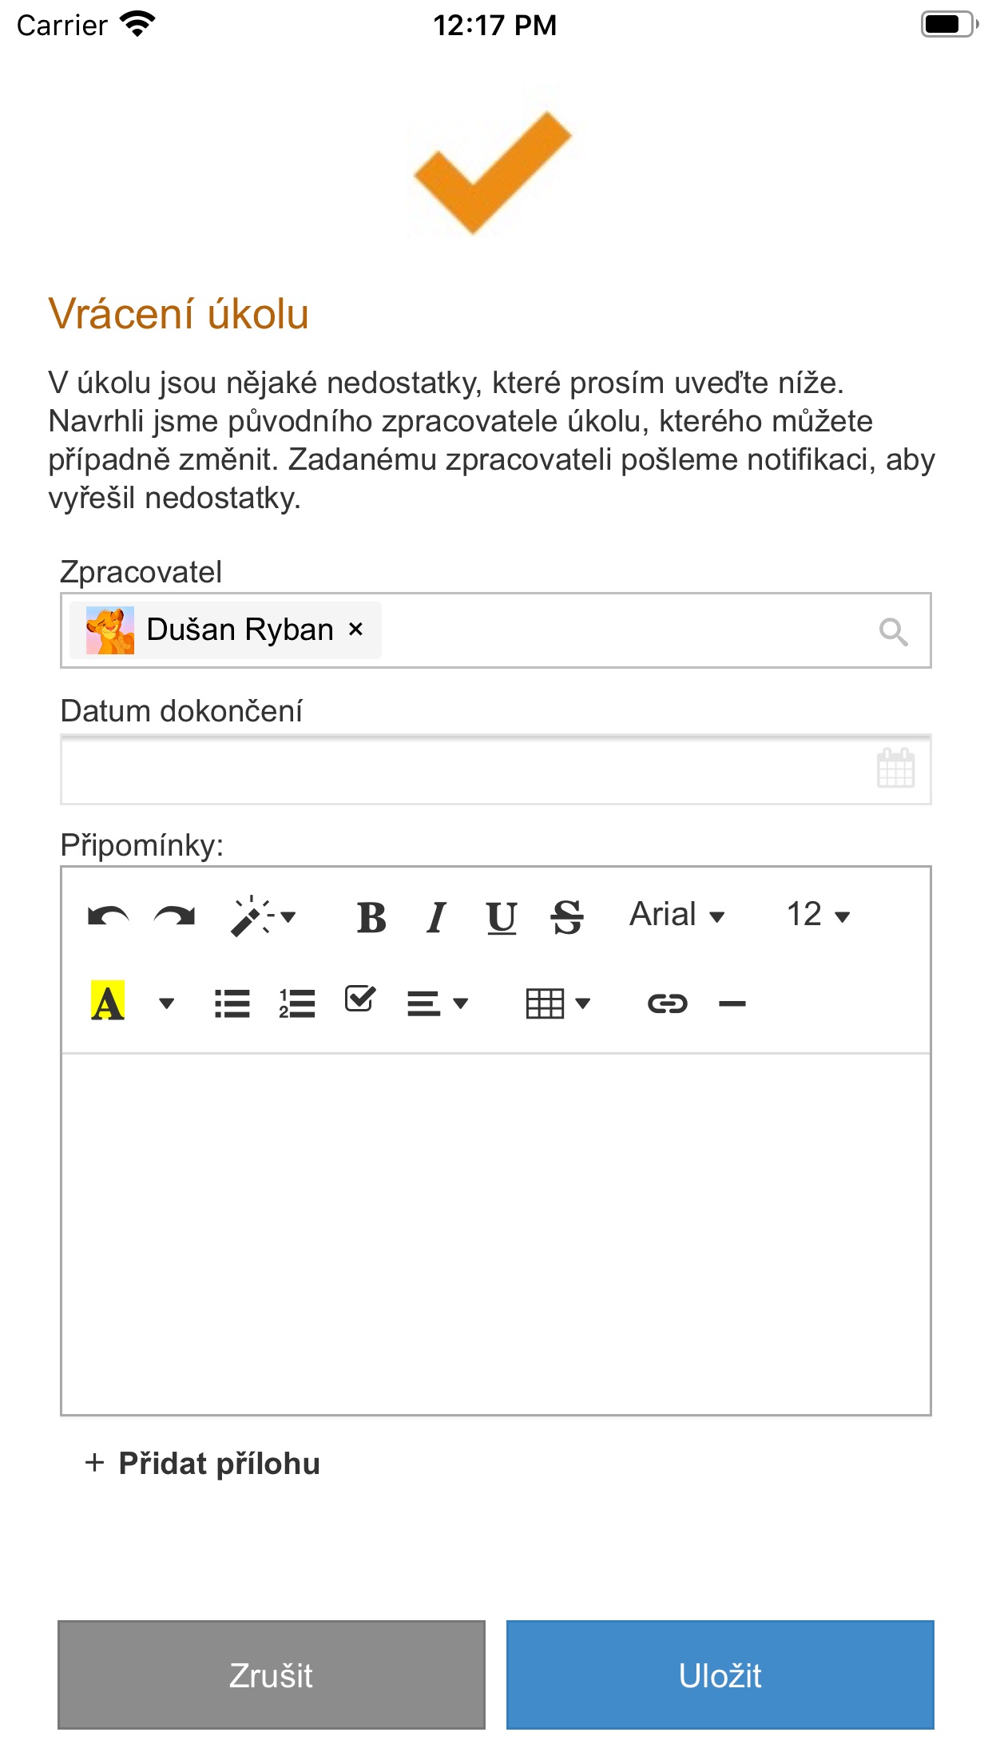Viewport: 992px width, 1764px height.
Task: Cancel with the Zrušit button
Action: [272, 1675]
